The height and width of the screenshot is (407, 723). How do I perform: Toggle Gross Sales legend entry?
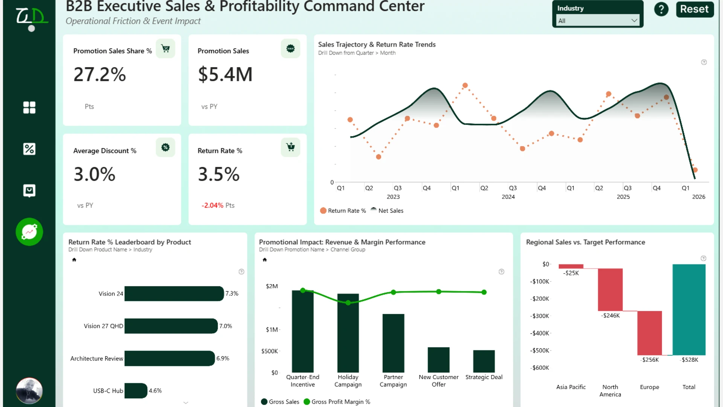click(280, 402)
